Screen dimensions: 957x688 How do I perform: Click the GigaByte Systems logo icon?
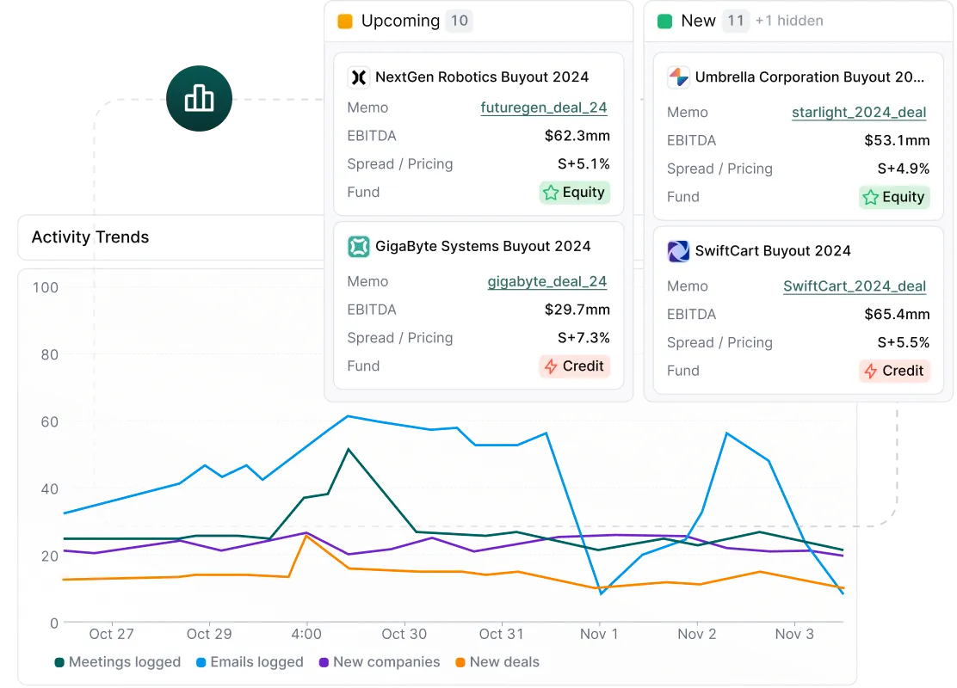[361, 246]
